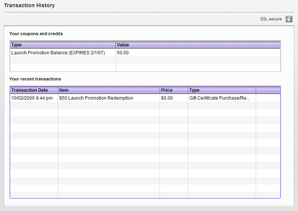Select the 10/02/2006 9:44 pm date cell

coord(32,98)
